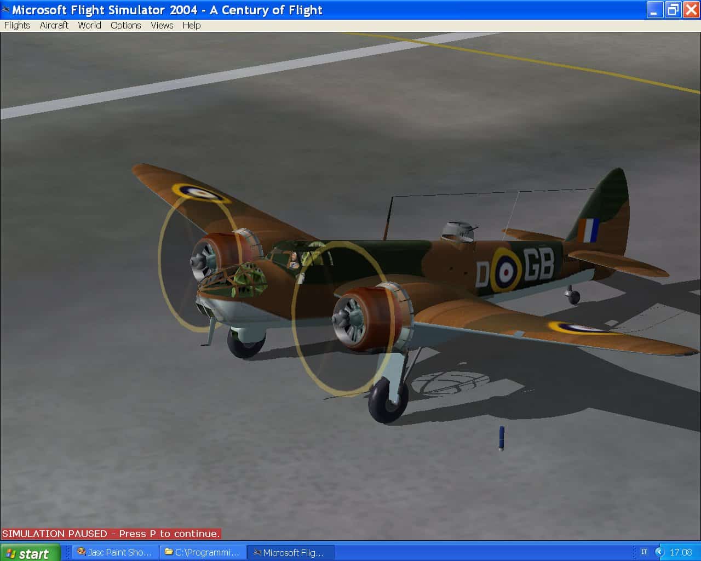
Task: Click the title bar text of Flight Simulator
Action: click(167, 10)
